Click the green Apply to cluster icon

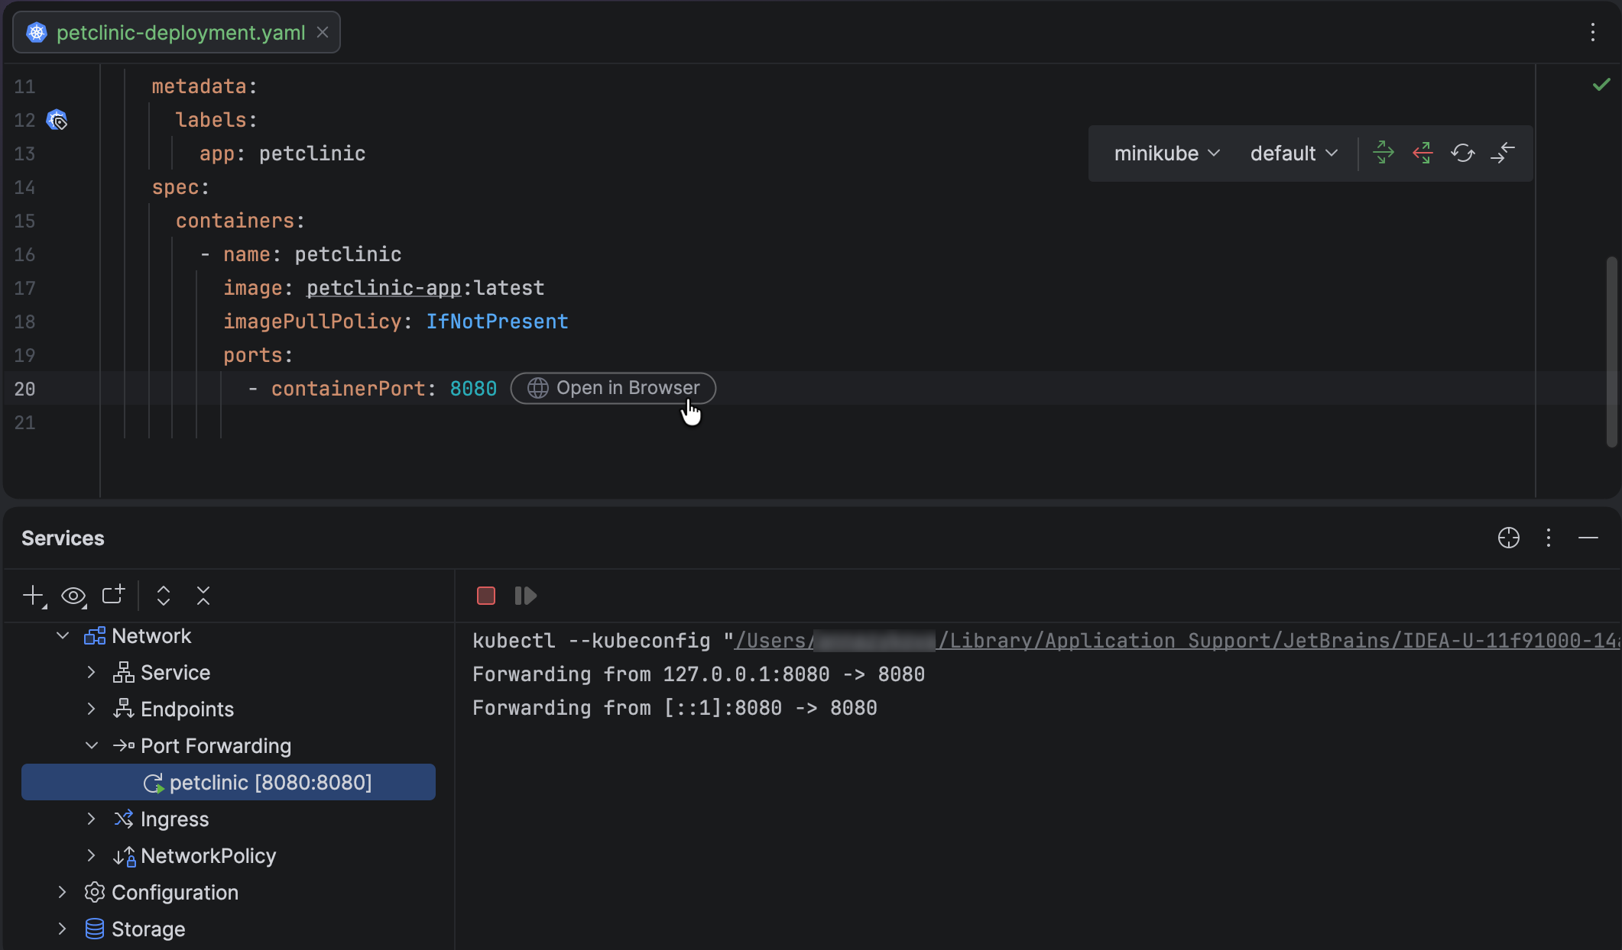coord(1384,153)
